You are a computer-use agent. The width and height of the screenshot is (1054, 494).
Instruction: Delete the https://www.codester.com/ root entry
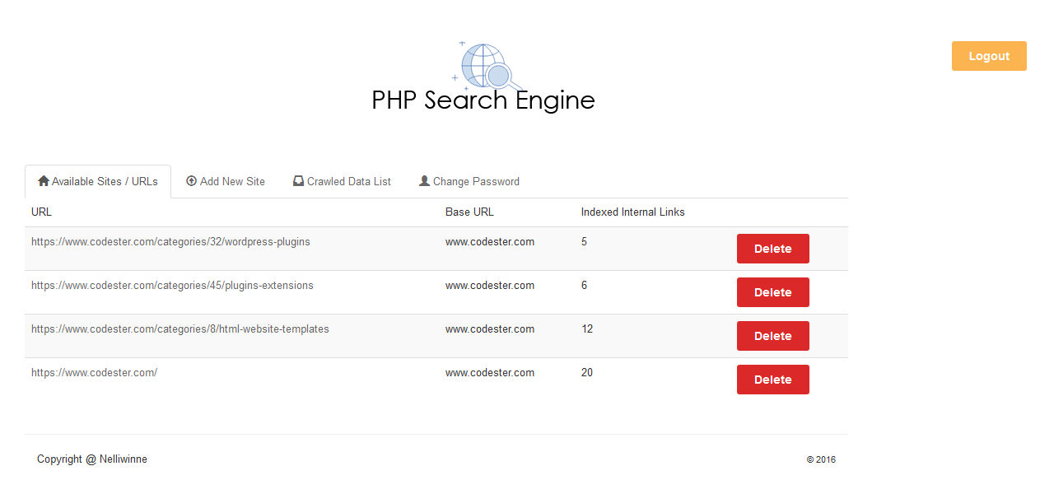click(772, 380)
